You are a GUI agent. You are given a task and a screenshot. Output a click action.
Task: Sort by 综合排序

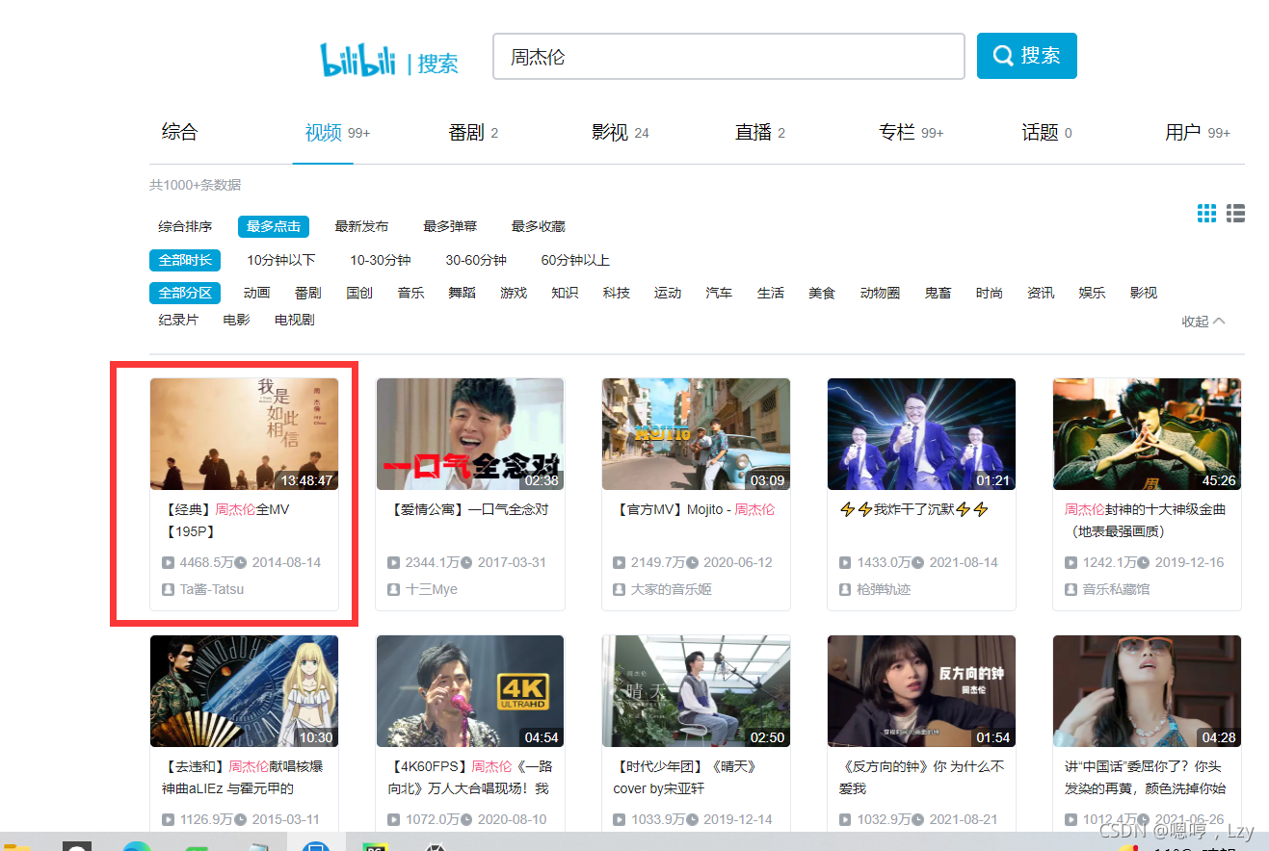(185, 227)
